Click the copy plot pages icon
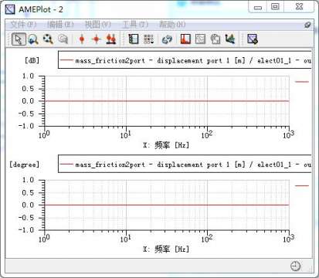 point(215,39)
